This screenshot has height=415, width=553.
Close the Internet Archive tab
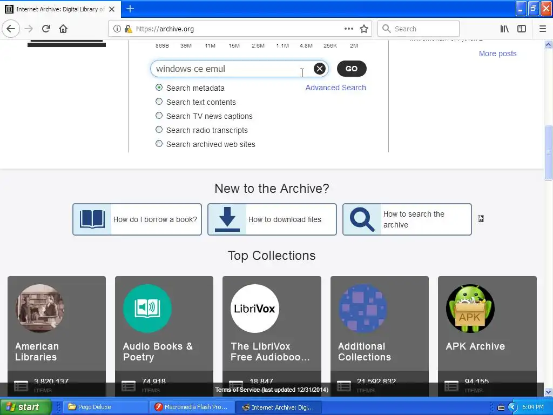pyautogui.click(x=112, y=9)
